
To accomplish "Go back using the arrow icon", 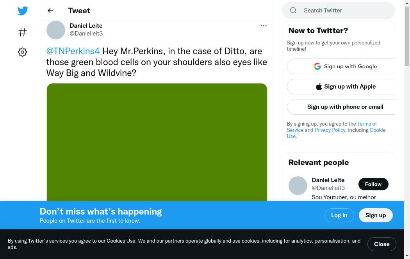I will pyautogui.click(x=50, y=11).
